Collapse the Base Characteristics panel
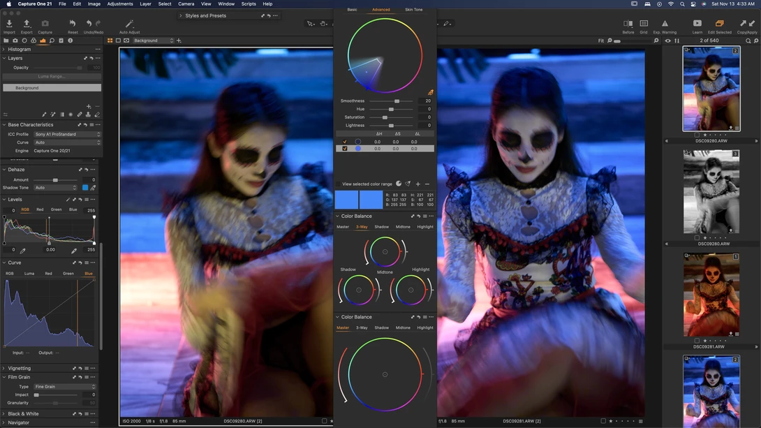 tap(4, 125)
